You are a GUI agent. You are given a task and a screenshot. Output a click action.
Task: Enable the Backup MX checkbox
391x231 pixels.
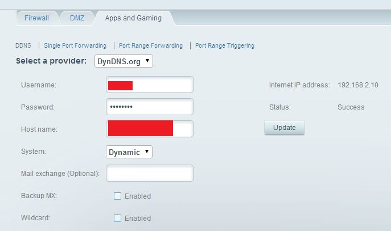pyautogui.click(x=117, y=196)
